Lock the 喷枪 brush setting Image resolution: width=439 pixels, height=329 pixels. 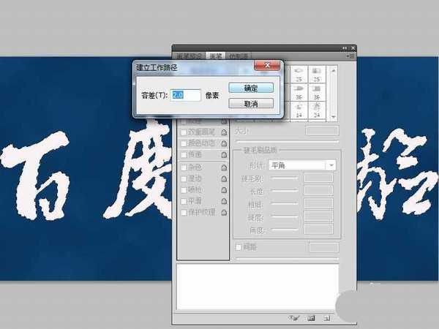[224, 190]
